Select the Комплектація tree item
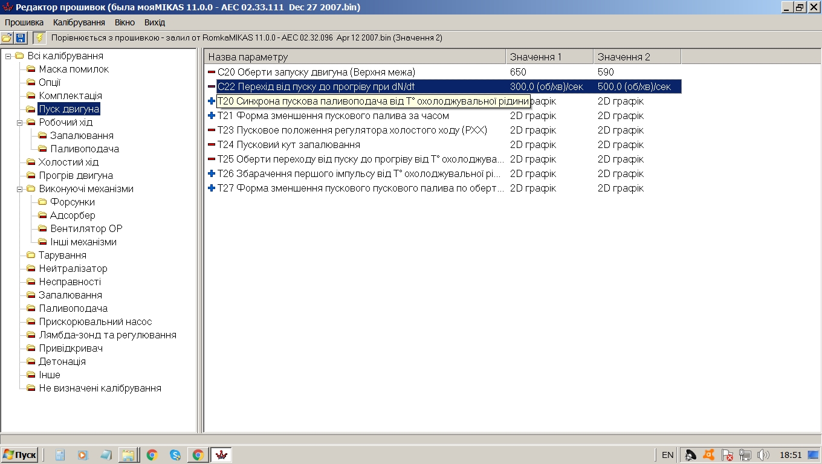Viewport: 822px width, 464px height. (70, 96)
